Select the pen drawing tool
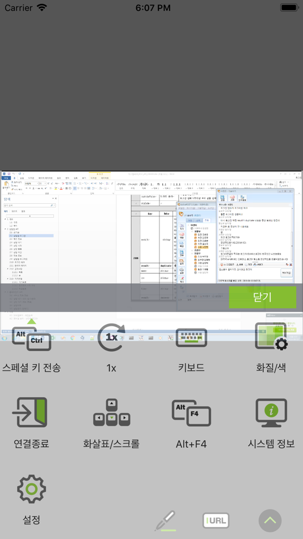303x539 pixels. coord(166,520)
